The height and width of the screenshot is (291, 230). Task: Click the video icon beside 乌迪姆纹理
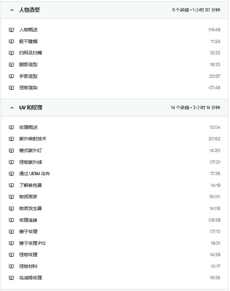coord(11,278)
